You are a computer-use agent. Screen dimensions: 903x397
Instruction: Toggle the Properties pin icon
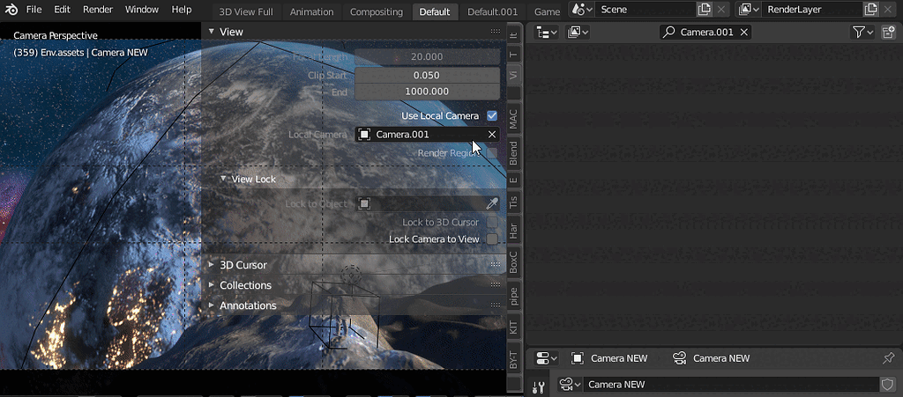[888, 358]
